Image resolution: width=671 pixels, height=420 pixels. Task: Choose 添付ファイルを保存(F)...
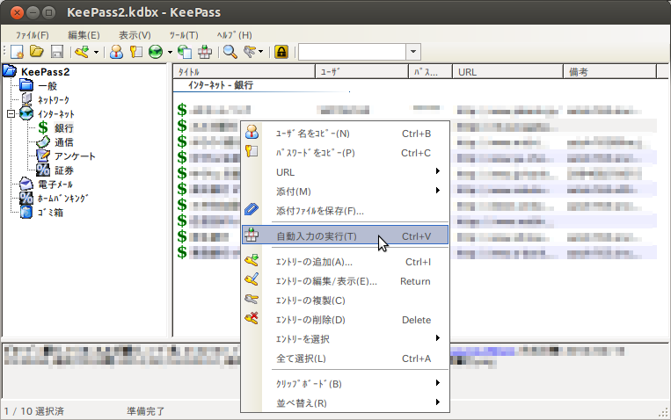[x=345, y=210]
